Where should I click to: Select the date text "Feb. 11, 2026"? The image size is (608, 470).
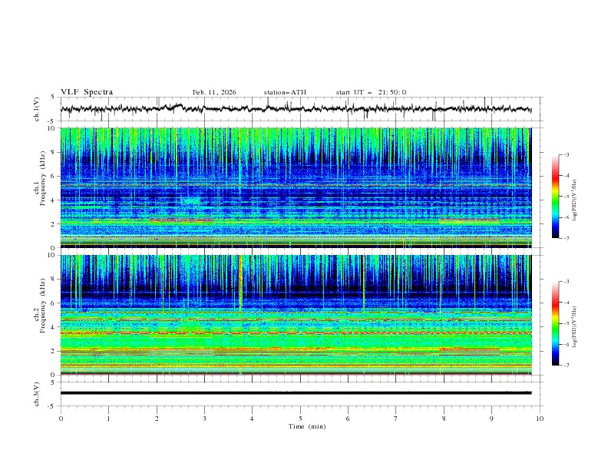pos(214,92)
